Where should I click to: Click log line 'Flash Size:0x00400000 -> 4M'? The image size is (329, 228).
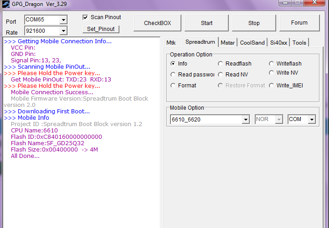tap(54, 150)
